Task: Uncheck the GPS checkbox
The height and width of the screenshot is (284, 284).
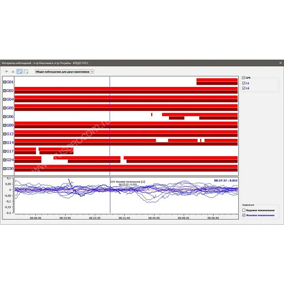Action: (244, 78)
